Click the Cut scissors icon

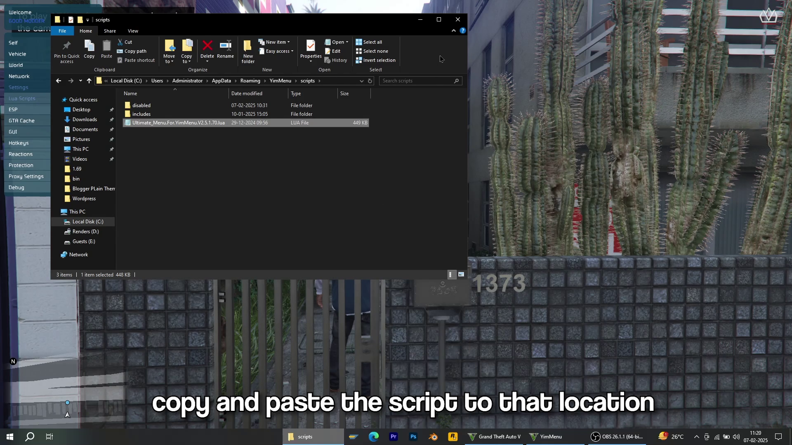(x=120, y=42)
